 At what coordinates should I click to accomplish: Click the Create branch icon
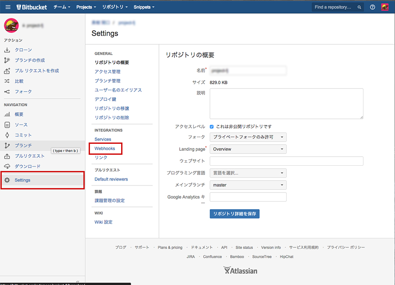[7, 60]
